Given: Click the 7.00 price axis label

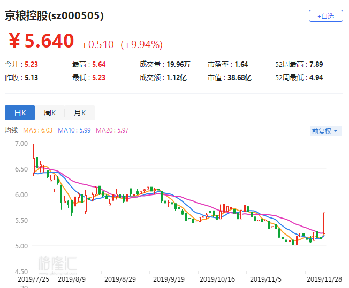Looking at the screenshot, I should 21,144.
